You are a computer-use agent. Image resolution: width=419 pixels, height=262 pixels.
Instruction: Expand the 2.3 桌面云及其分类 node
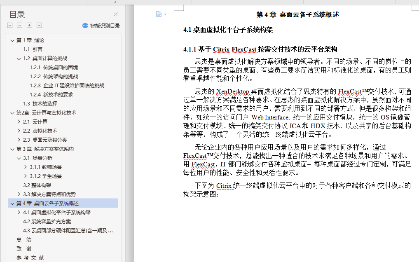click(19, 140)
